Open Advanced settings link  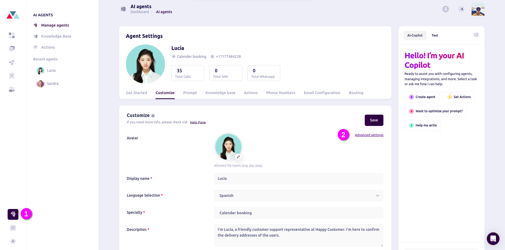(x=369, y=135)
